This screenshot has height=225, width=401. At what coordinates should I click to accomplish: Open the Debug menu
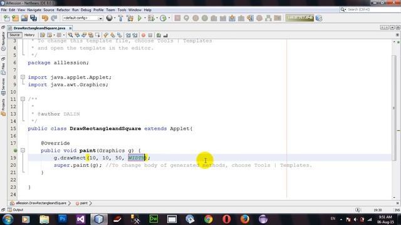click(86, 10)
